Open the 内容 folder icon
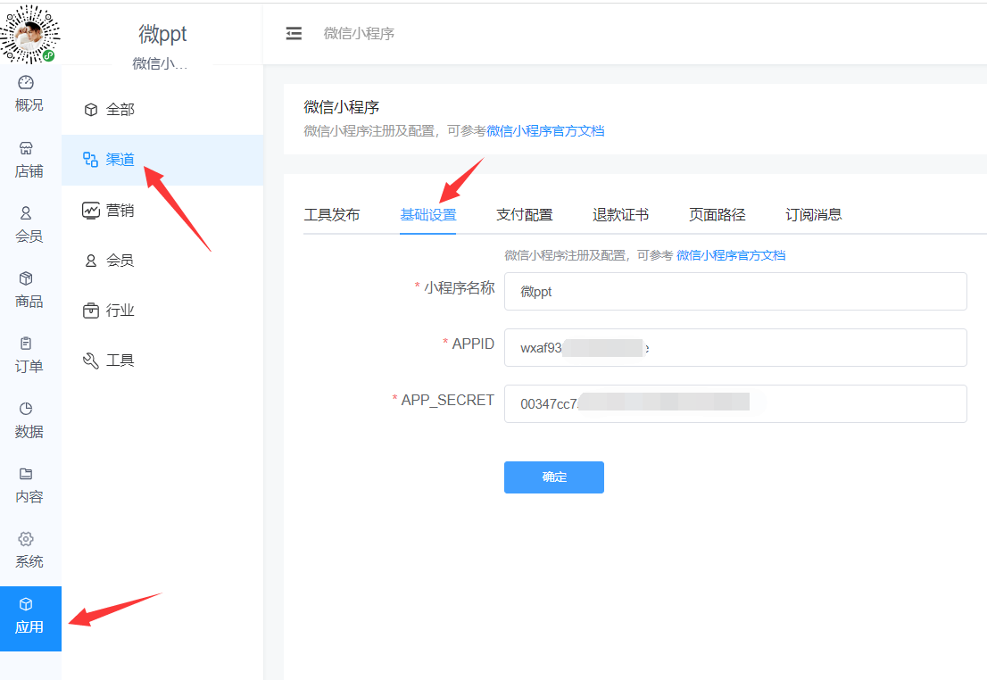Viewport: 987px width, 680px height. click(x=26, y=474)
